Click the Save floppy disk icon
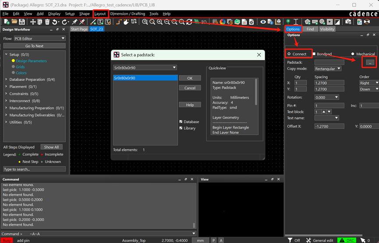The height and width of the screenshot is (243, 379). coord(22,22)
